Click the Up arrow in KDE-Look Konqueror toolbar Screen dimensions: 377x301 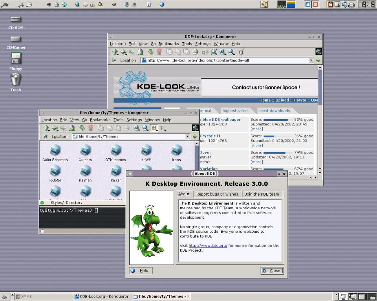115,52
